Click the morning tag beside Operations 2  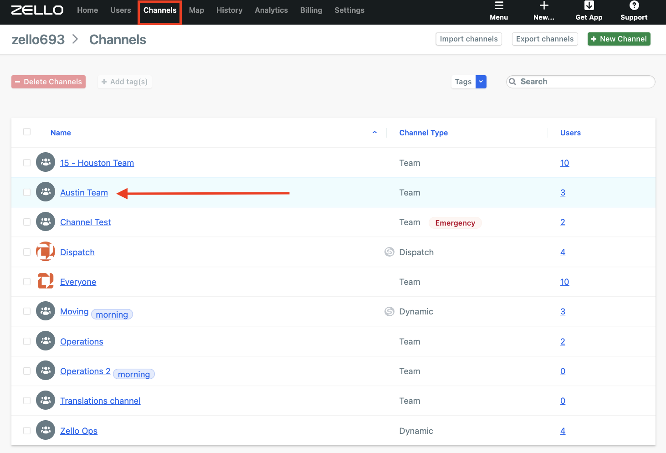[134, 374]
